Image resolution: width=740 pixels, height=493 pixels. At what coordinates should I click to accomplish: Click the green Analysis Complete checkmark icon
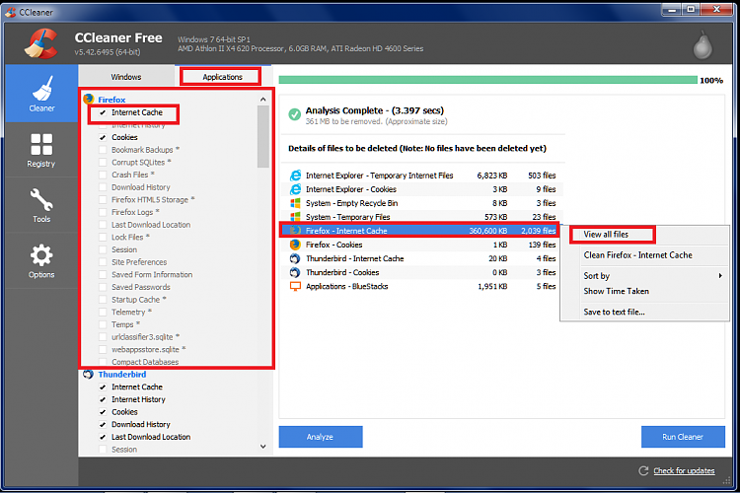click(x=294, y=114)
